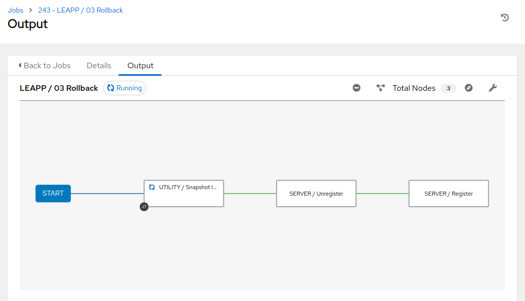Image resolution: width=525 pixels, height=301 pixels.
Task: Click the running spinner in UTILITY node
Action: click(x=152, y=187)
